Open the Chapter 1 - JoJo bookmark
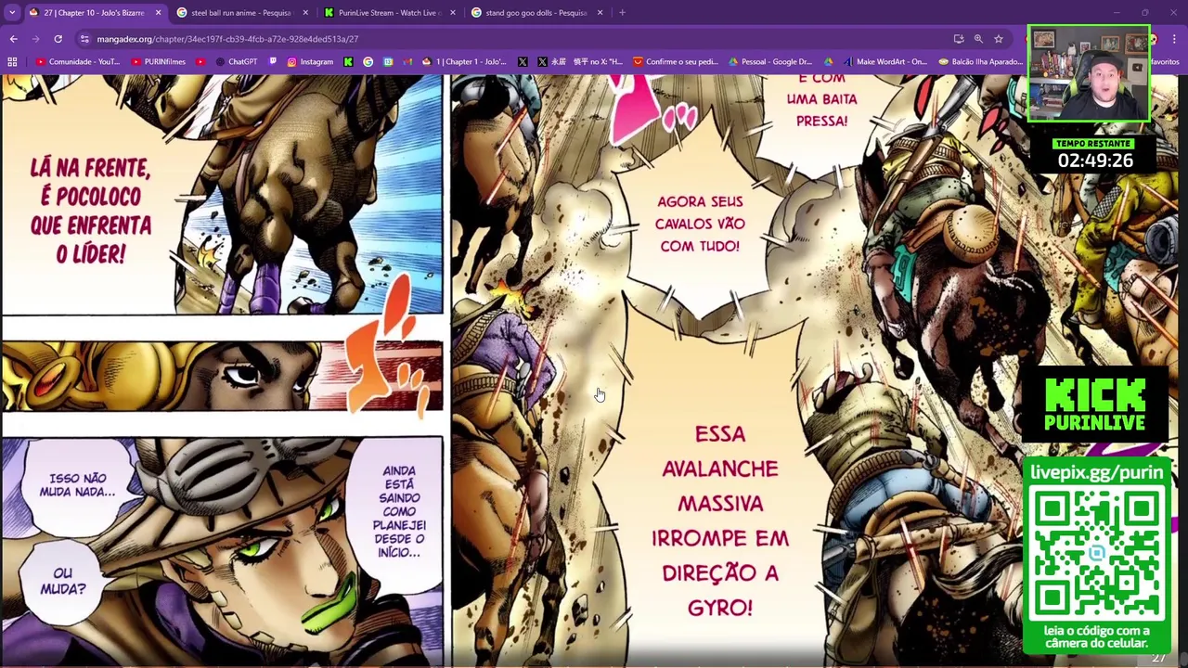1188x668 pixels. tap(464, 62)
